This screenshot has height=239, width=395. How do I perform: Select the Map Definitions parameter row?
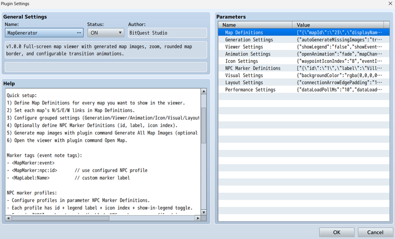point(304,32)
